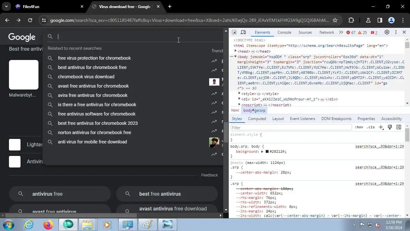The height and width of the screenshot is (231, 410).
Task: Add a new style rule with the plus icon
Action: [x=381, y=127]
